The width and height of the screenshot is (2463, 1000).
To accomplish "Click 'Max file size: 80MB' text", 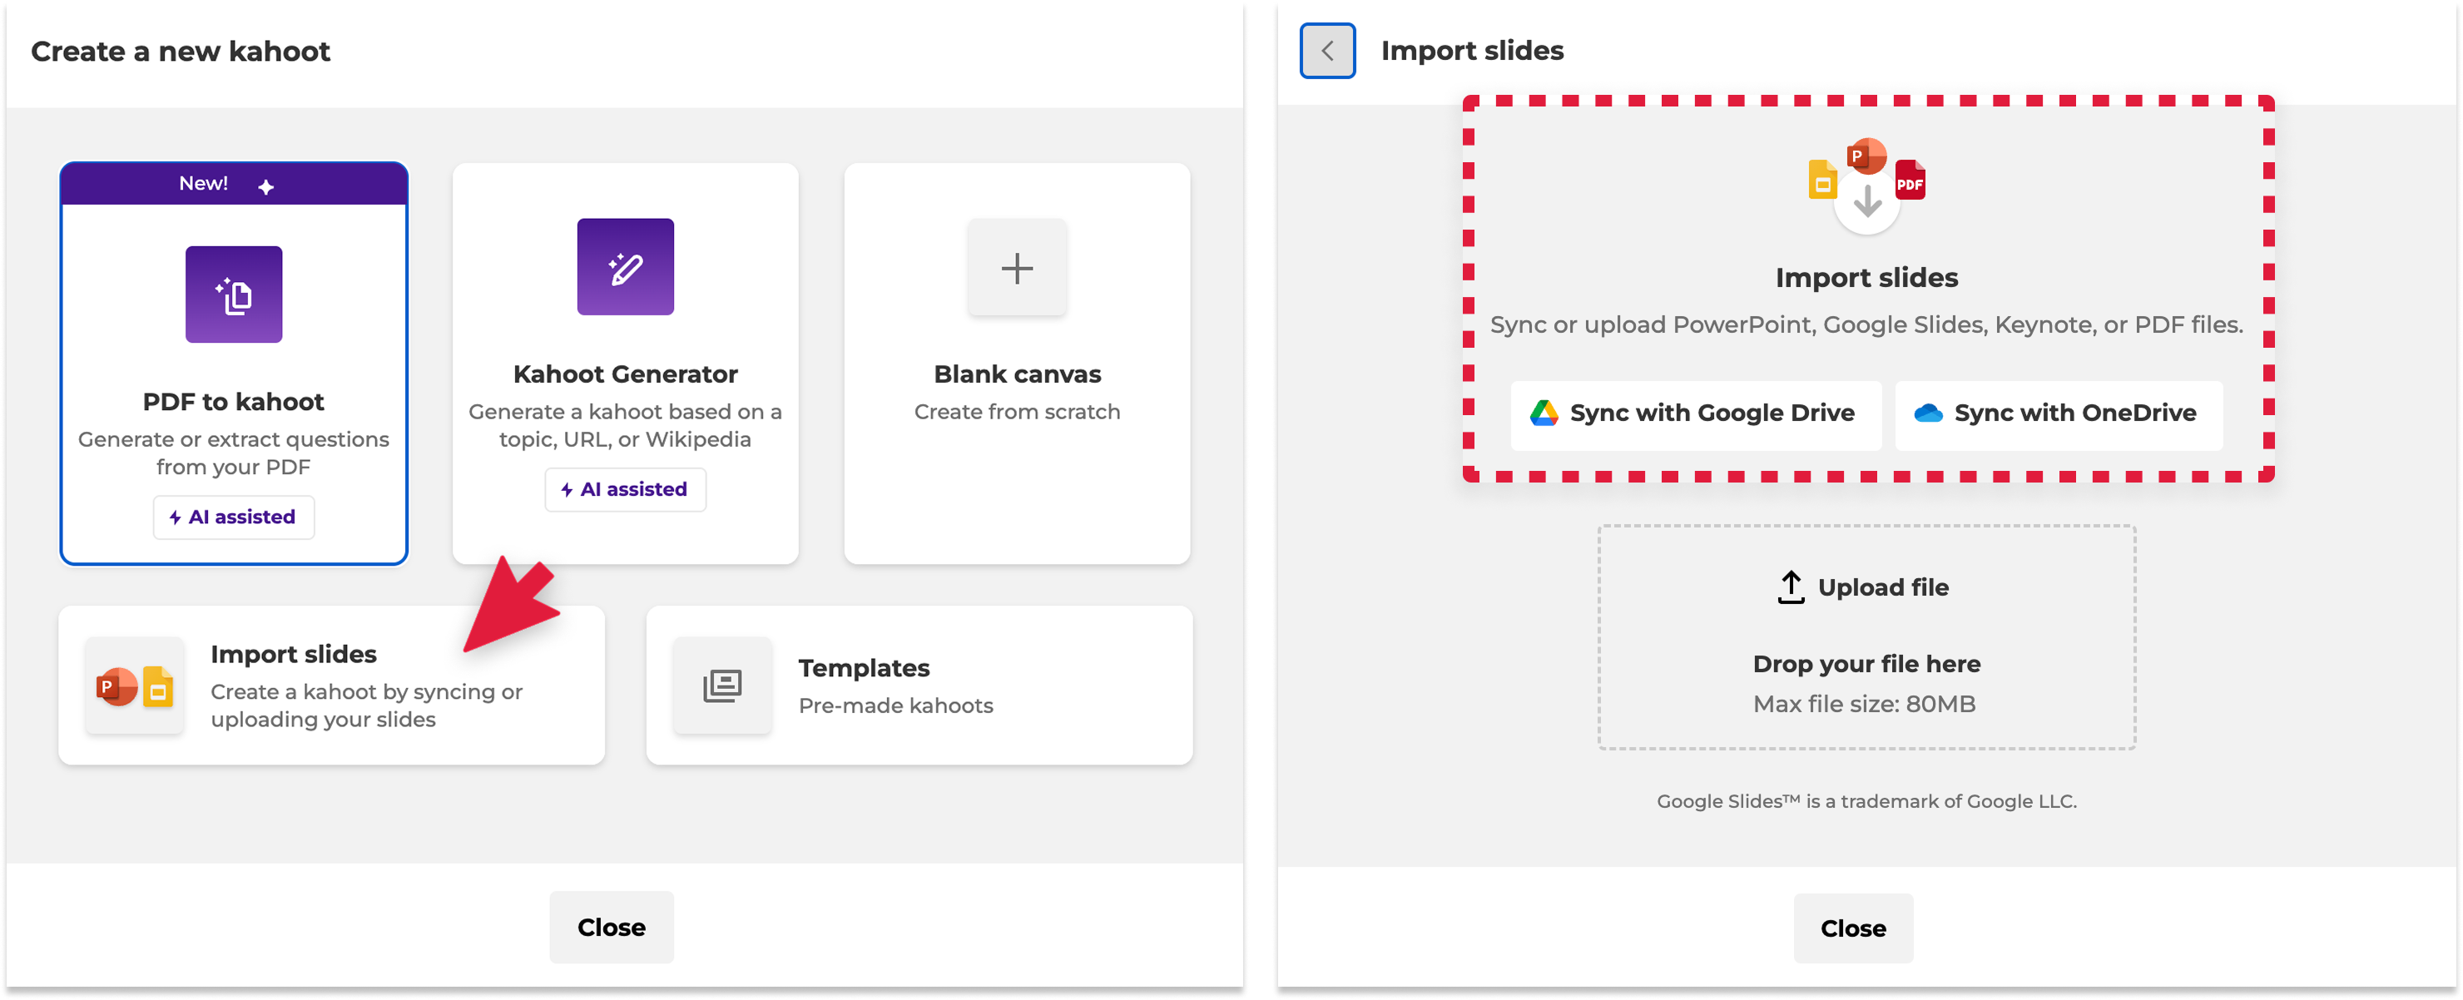I will [1865, 704].
